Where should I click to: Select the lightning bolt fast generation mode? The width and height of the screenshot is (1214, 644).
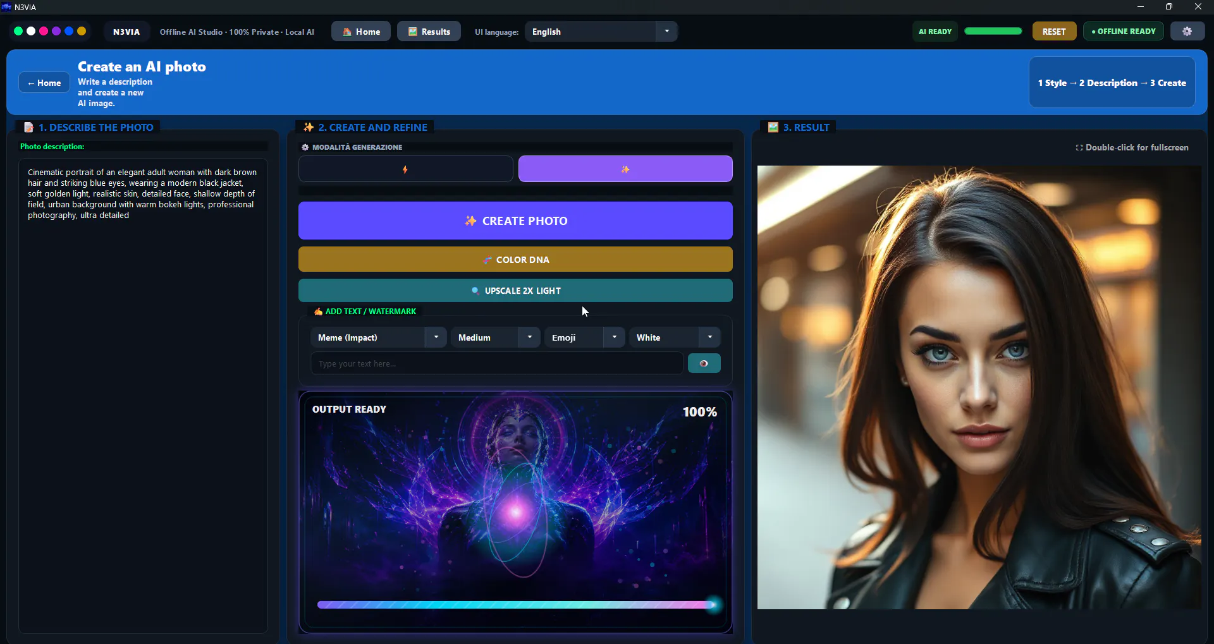tap(405, 169)
